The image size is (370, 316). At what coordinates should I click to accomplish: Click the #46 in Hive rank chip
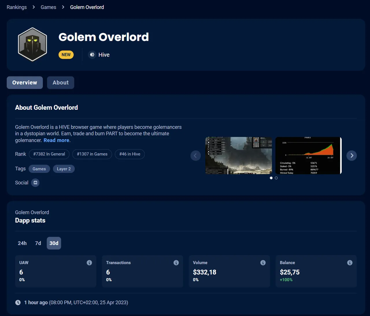130,154
